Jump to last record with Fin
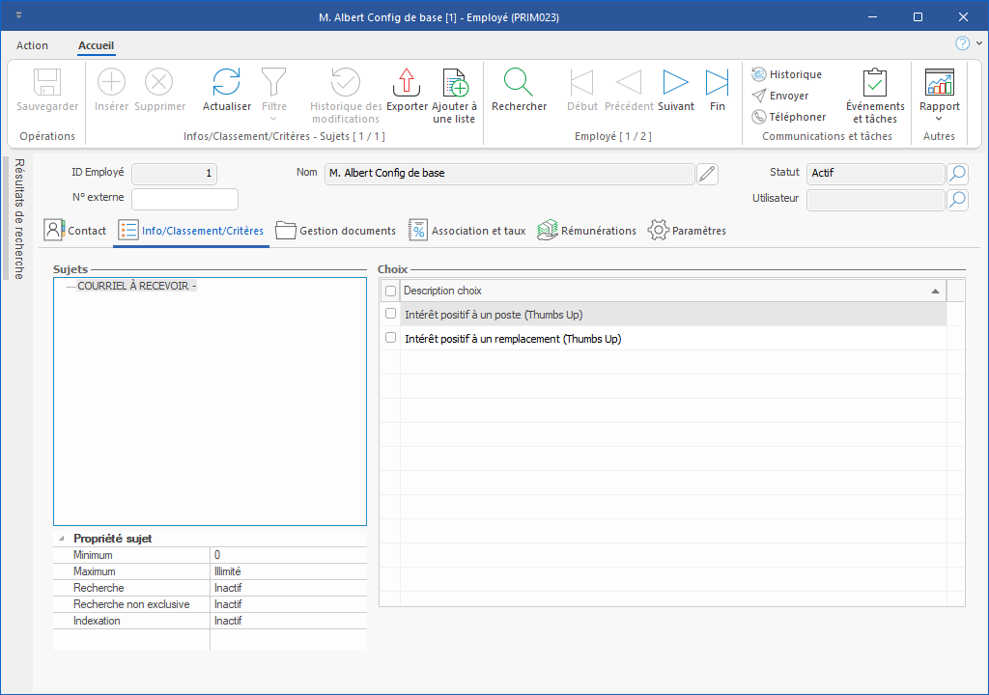 (x=717, y=84)
